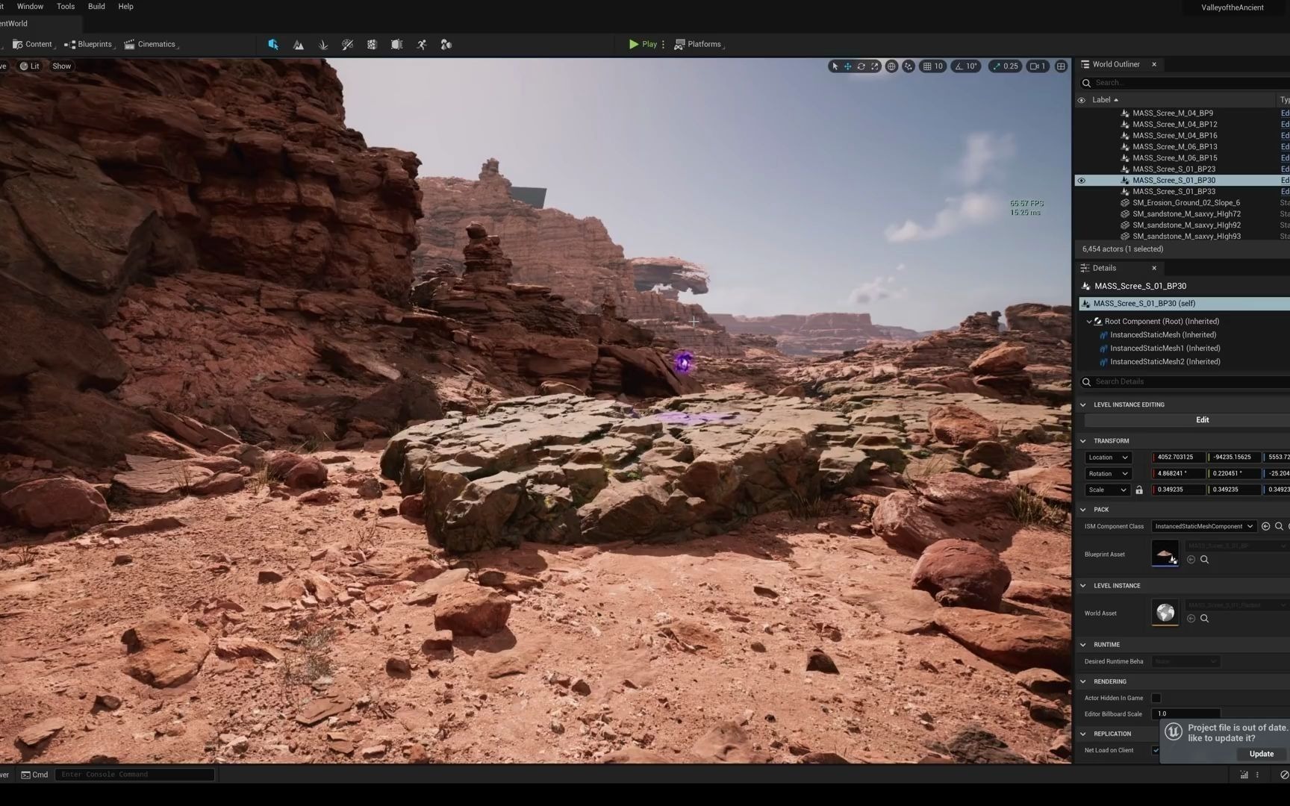Viewport: 1290px width, 806px height.
Task: Use selected for ISM Component Class
Action: click(1265, 527)
